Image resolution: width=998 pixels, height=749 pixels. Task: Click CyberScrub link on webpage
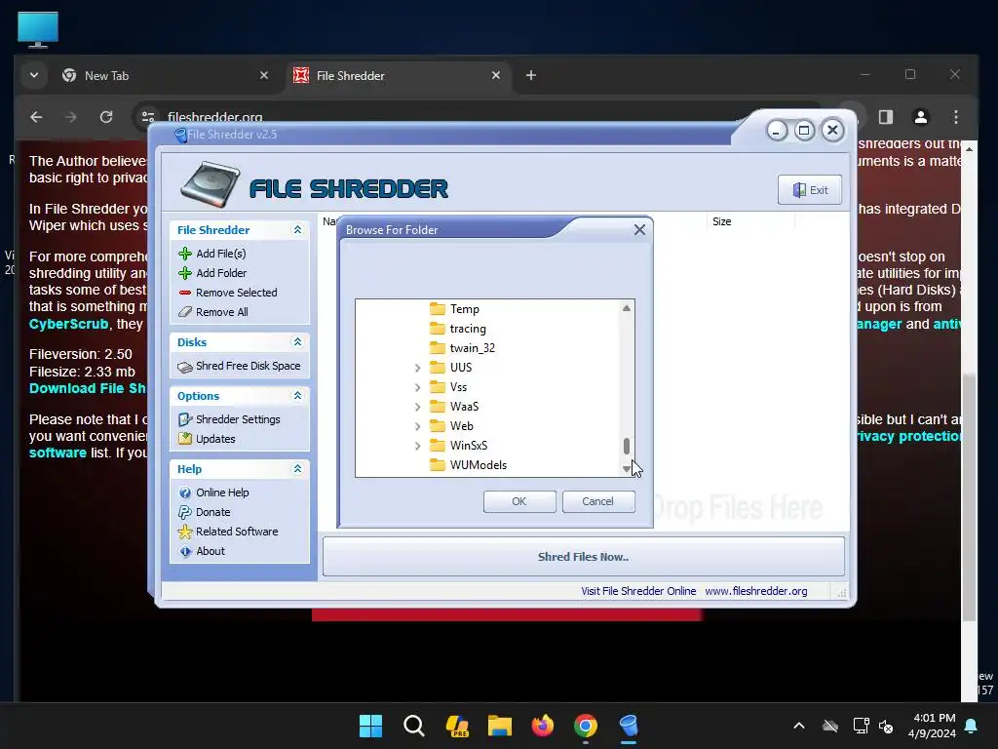pyautogui.click(x=69, y=324)
